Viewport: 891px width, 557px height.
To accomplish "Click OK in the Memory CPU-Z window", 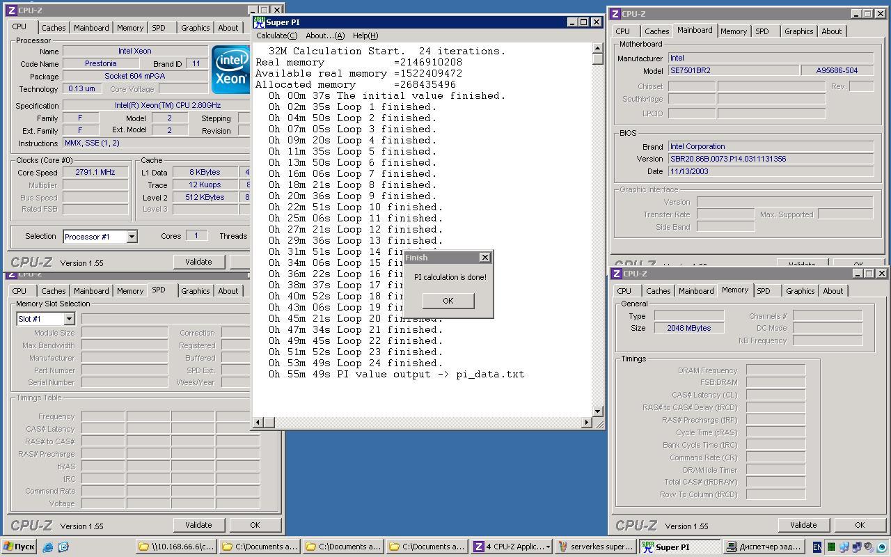I will point(860,525).
